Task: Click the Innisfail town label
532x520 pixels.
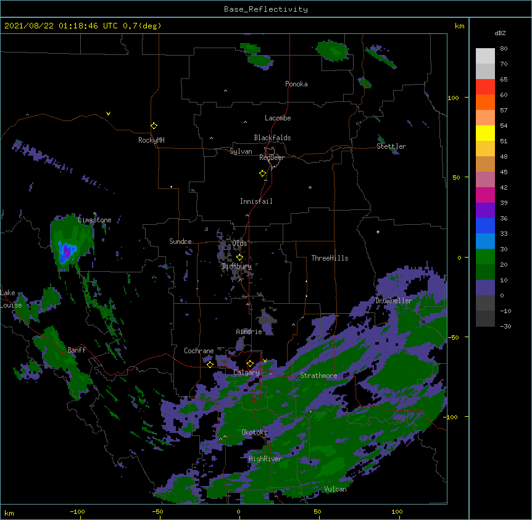Action: coord(256,201)
